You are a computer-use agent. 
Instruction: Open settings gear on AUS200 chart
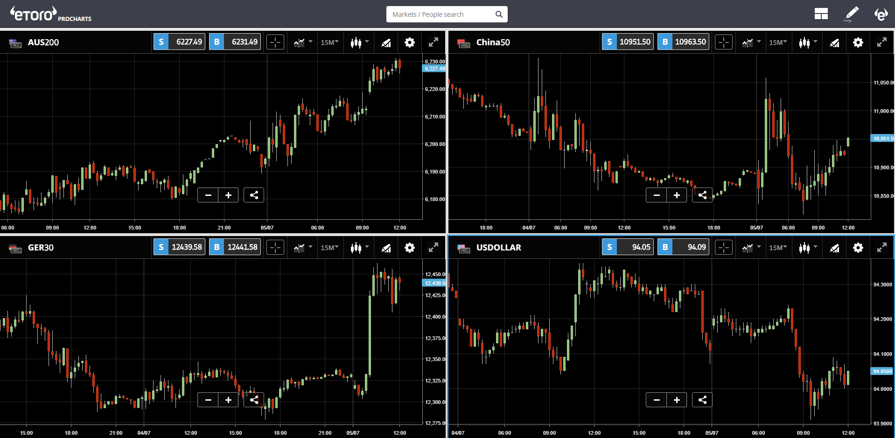click(x=409, y=42)
